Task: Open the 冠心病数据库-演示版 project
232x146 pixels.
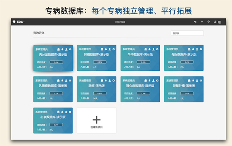Action: click(x=140, y=86)
